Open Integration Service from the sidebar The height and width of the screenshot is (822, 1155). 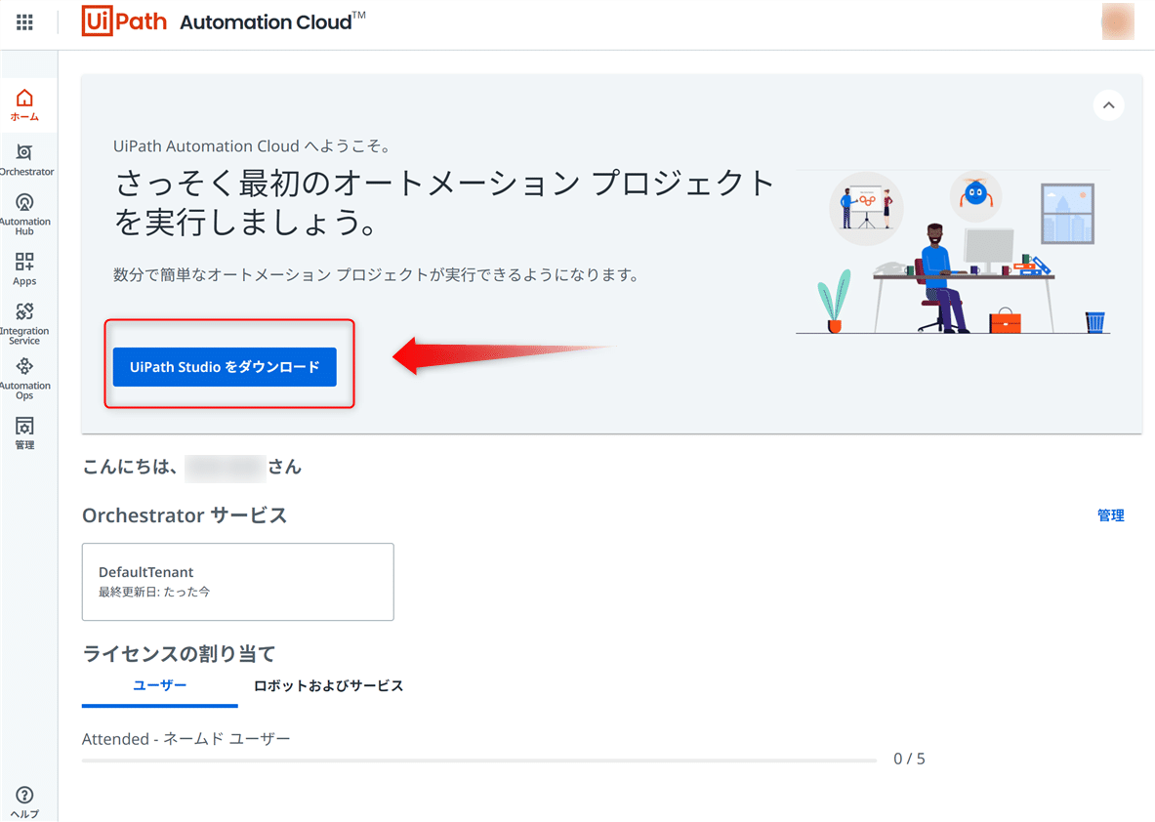point(24,323)
